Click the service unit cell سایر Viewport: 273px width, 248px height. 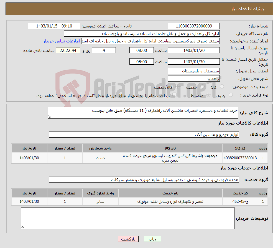click(100, 201)
